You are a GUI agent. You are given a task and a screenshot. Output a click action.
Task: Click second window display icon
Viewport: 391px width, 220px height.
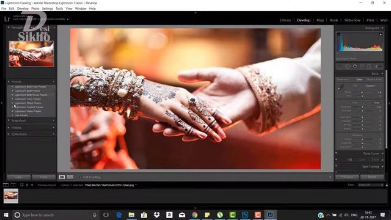13,185
